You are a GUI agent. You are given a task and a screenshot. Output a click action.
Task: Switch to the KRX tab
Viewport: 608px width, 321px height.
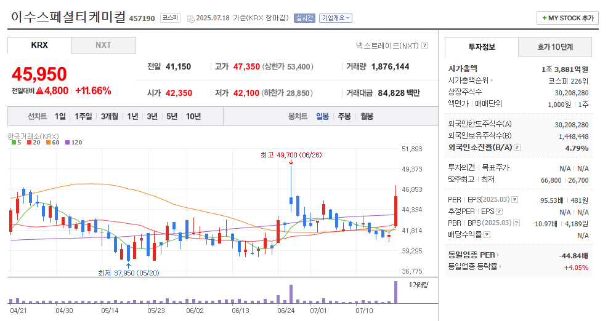click(39, 46)
